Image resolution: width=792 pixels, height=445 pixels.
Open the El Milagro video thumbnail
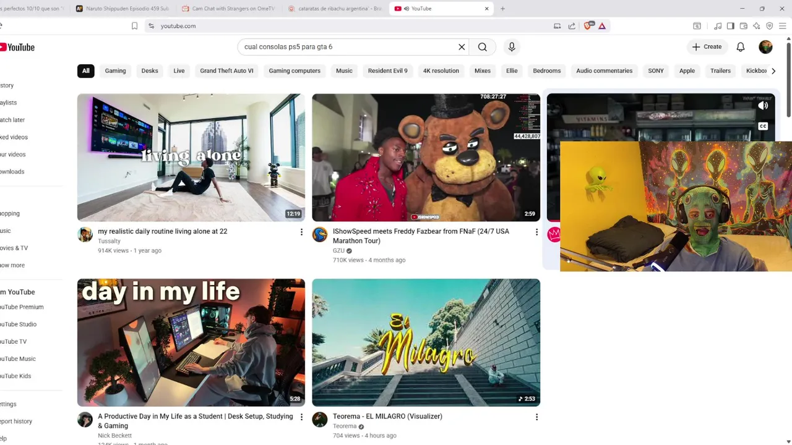(x=426, y=342)
